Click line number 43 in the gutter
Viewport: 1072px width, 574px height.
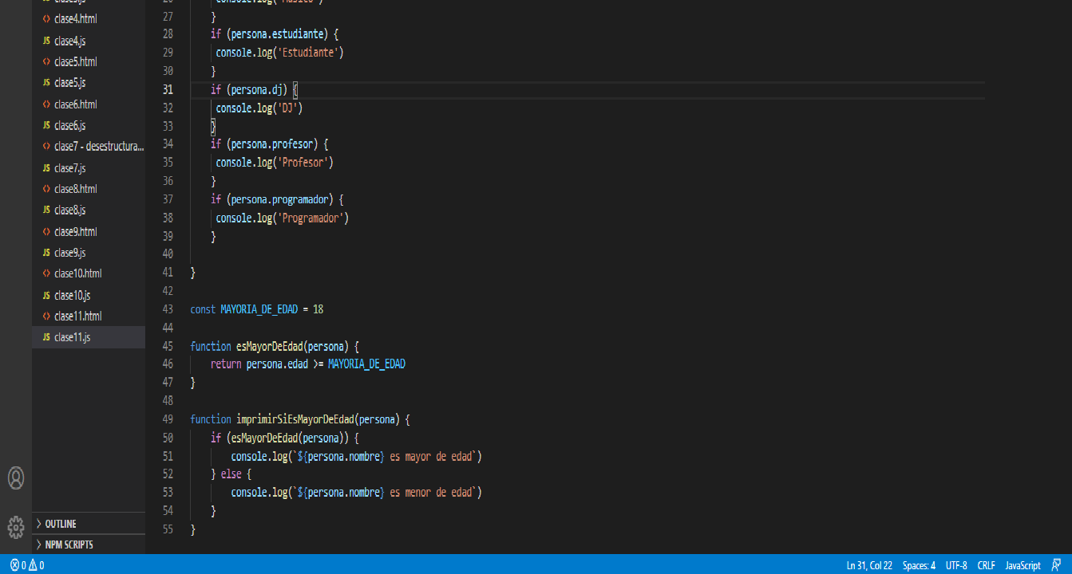coord(167,309)
